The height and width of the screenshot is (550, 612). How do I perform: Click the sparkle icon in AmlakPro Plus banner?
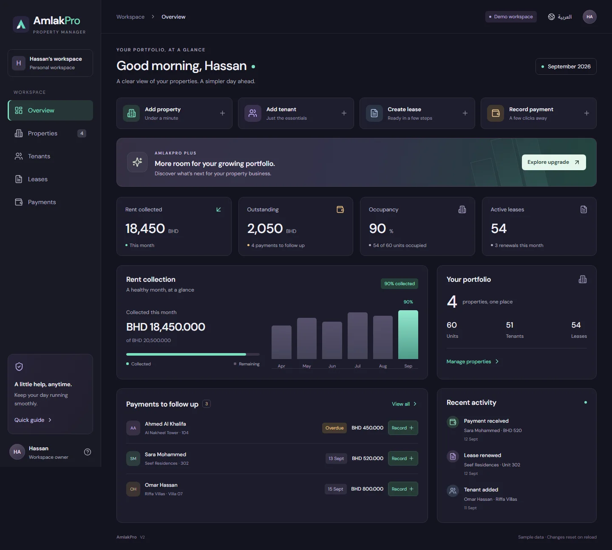coord(137,162)
